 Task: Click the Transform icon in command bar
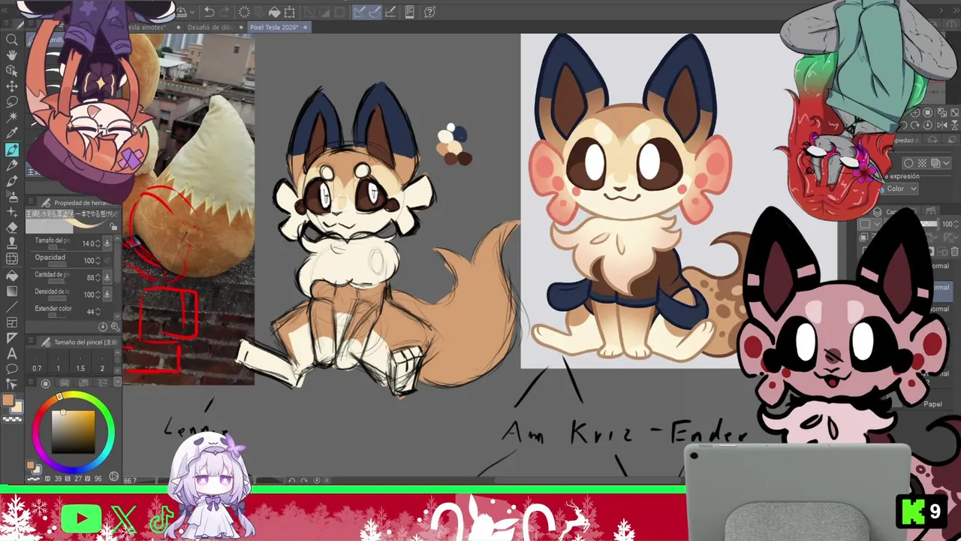[289, 12]
